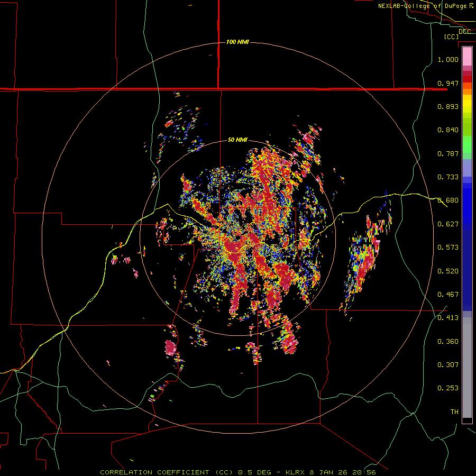Click the KLRX station identifier
476x476 pixels.
pos(296,472)
